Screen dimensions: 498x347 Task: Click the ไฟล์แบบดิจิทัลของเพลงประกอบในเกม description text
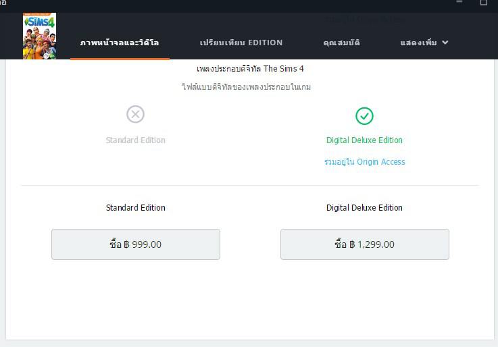247,87
